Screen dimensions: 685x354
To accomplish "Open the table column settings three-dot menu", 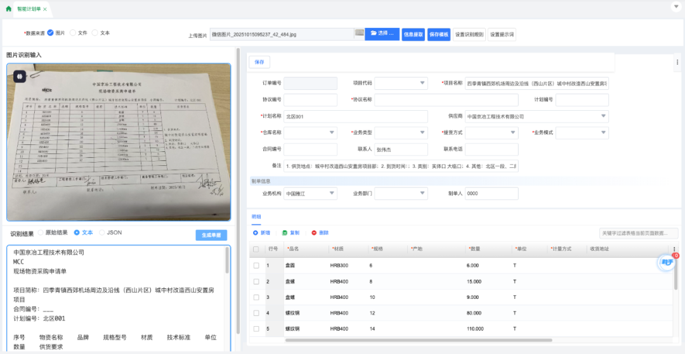I will click(674, 249).
